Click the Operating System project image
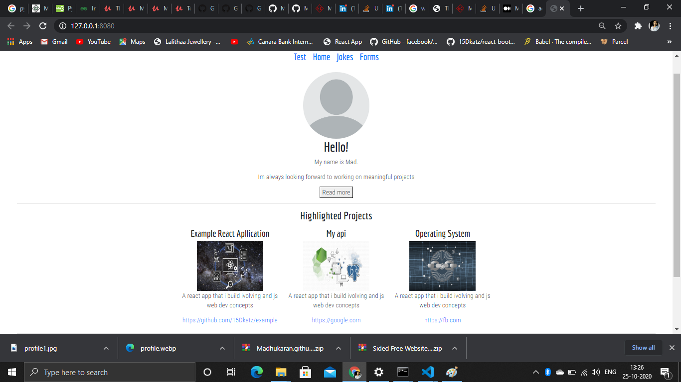This screenshot has height=382, width=681. click(442, 266)
